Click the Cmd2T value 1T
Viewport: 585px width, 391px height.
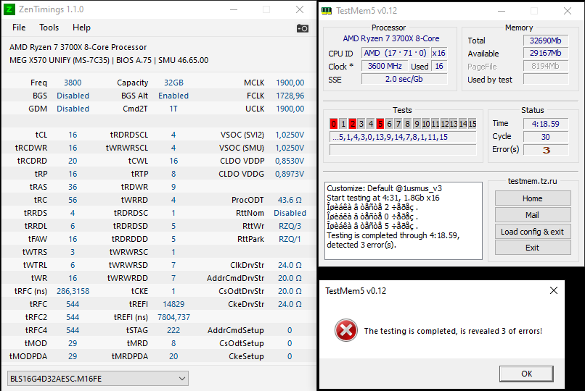tap(173, 109)
